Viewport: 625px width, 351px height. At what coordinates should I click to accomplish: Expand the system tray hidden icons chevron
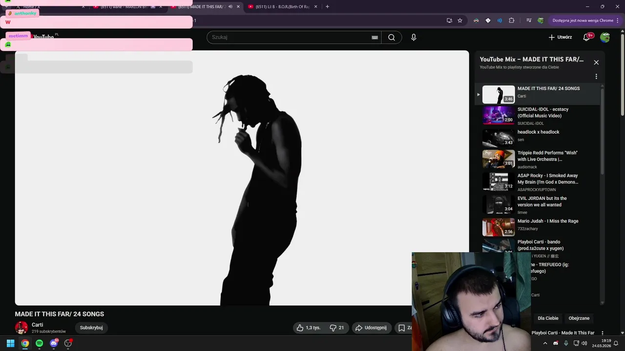[545, 343]
